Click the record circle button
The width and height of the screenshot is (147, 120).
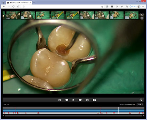pos(142,18)
